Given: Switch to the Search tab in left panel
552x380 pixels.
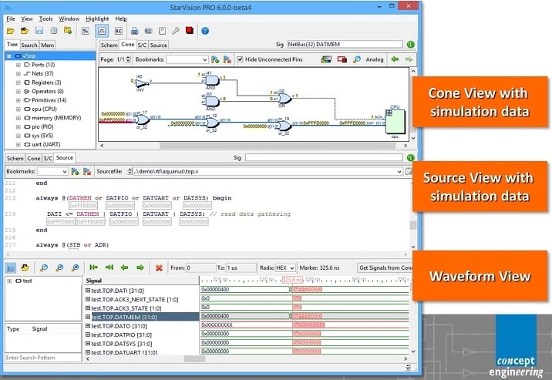Looking at the screenshot, I should click(29, 45).
